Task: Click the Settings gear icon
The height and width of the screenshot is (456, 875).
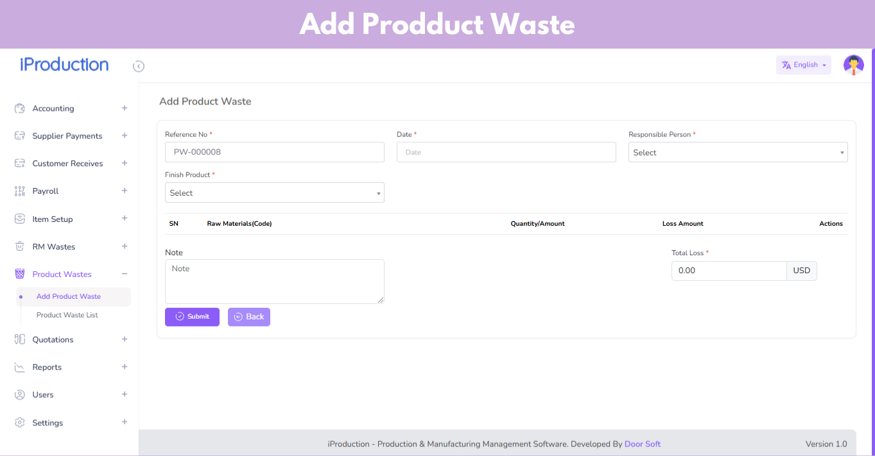Action: (x=20, y=423)
